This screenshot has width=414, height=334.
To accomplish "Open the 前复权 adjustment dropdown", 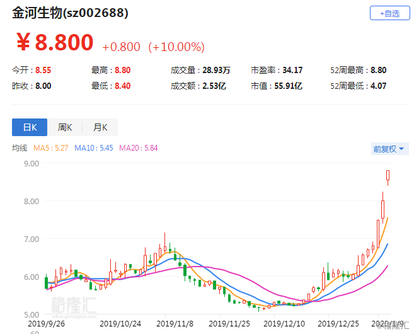I will pos(389,149).
